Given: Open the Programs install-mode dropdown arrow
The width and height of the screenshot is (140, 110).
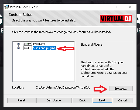Looking at the screenshot, I should click(x=30, y=44).
